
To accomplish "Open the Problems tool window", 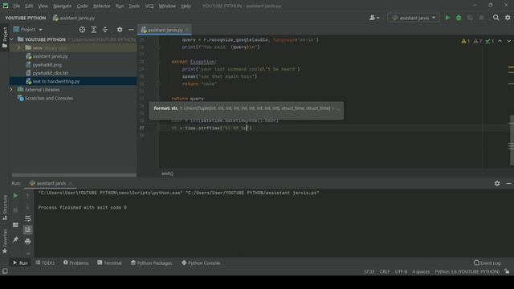I will click(75, 263).
